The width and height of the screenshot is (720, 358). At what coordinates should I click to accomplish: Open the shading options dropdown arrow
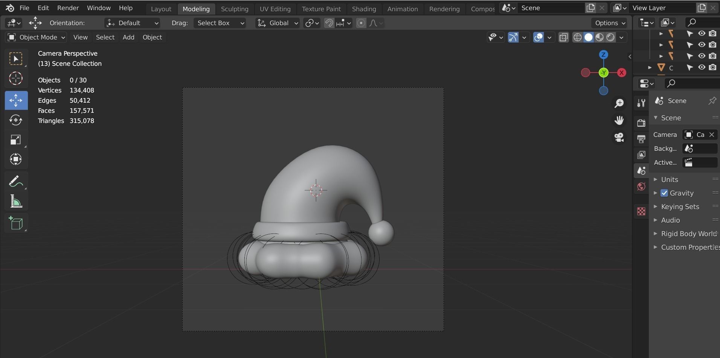point(621,37)
